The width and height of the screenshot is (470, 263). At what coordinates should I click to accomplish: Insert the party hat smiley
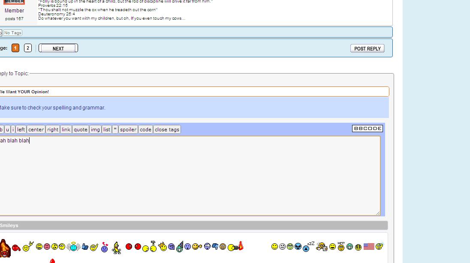180,247
